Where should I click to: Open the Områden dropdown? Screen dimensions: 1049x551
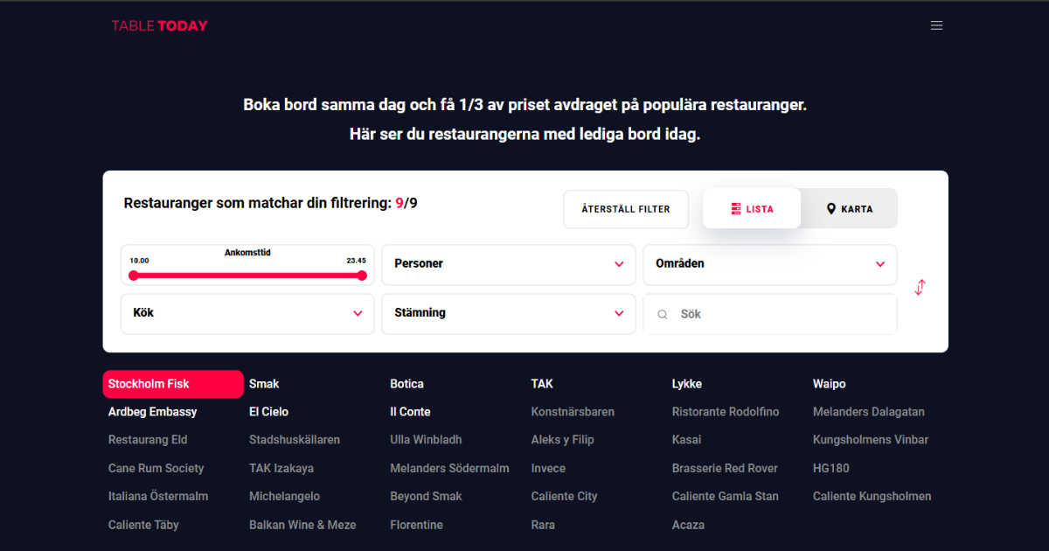tap(769, 264)
